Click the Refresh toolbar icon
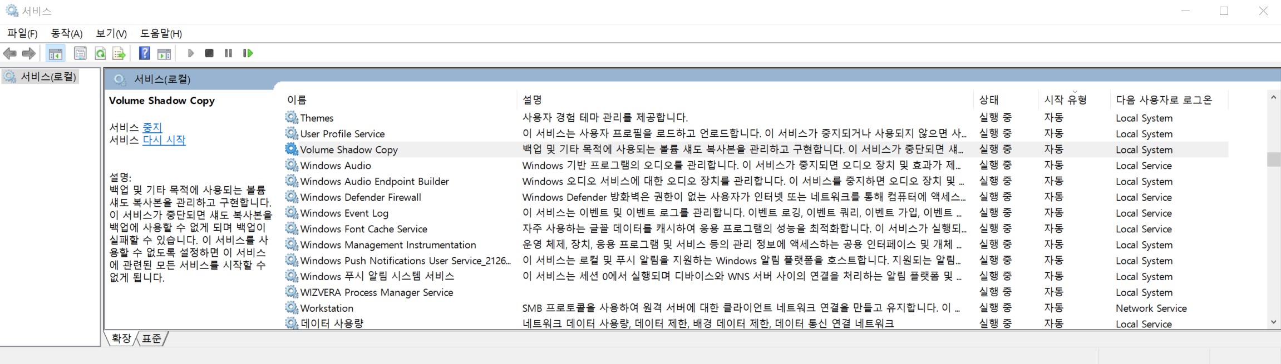This screenshot has width=1281, height=364. click(100, 53)
